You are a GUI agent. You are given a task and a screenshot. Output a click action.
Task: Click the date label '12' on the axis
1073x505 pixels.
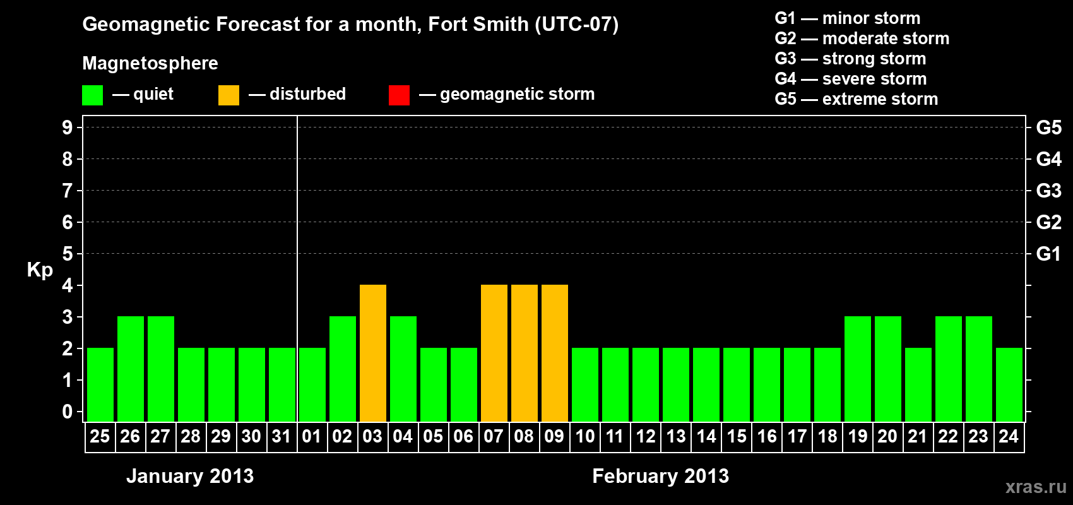[645, 436]
